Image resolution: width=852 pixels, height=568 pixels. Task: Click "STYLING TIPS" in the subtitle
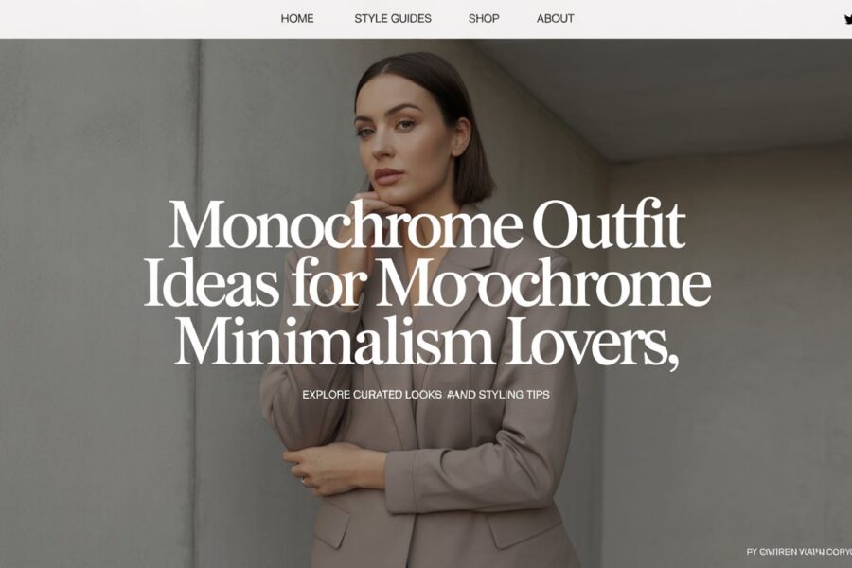click(x=514, y=395)
